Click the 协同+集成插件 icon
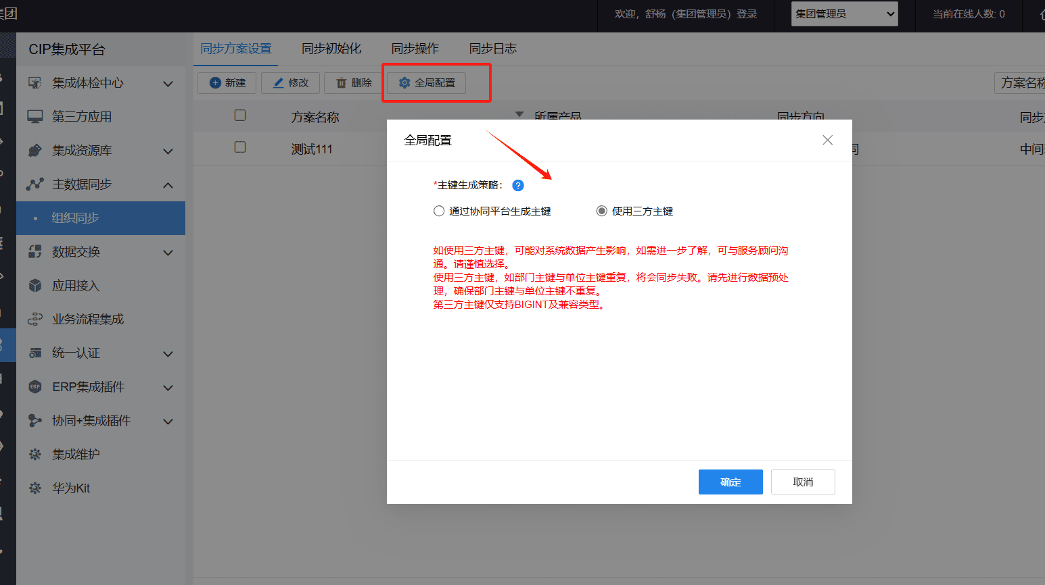Image resolution: width=1045 pixels, height=585 pixels. pyautogui.click(x=35, y=421)
